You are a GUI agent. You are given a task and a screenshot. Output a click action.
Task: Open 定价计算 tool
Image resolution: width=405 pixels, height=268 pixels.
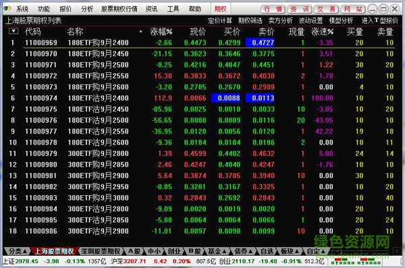point(220,21)
